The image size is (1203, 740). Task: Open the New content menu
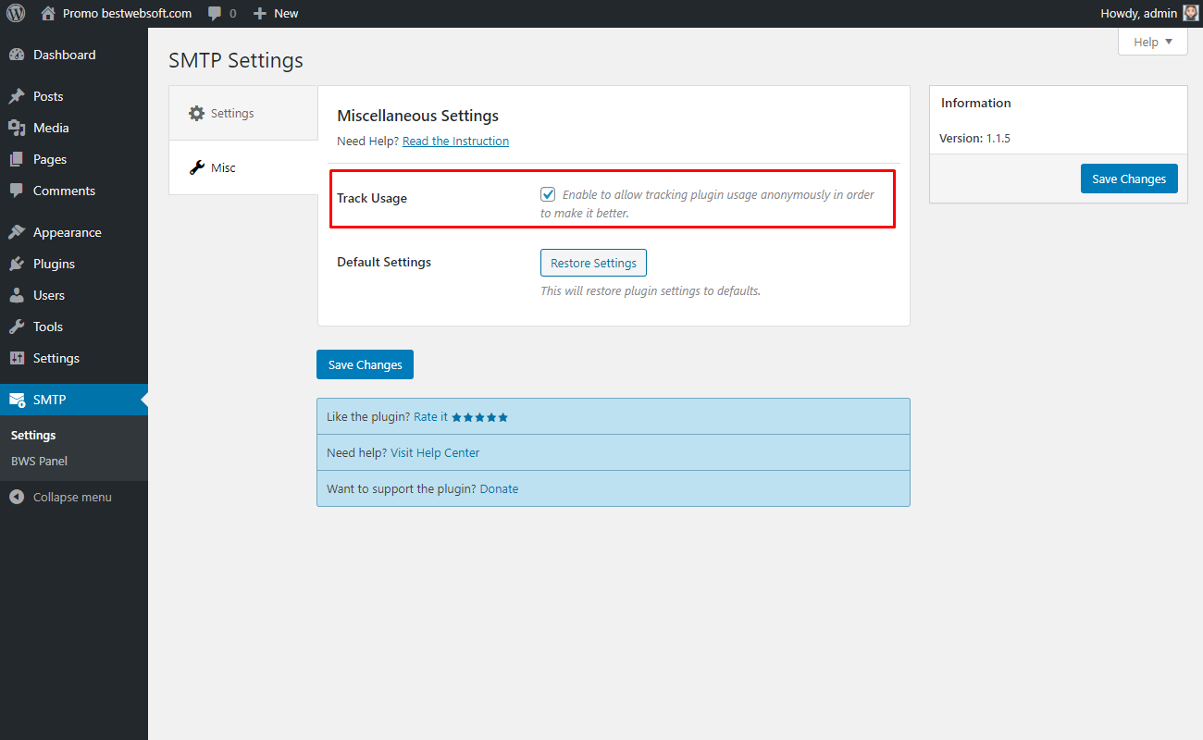click(276, 13)
